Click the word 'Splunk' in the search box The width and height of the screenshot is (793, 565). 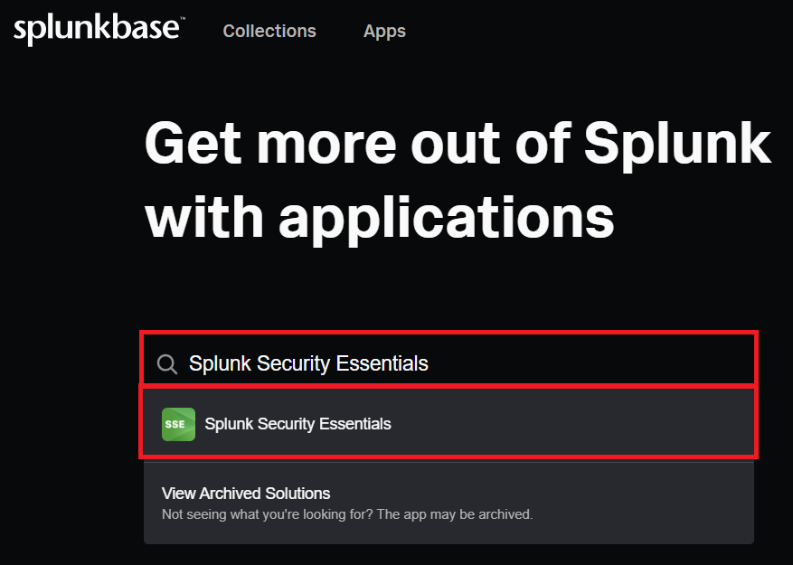tap(220, 363)
